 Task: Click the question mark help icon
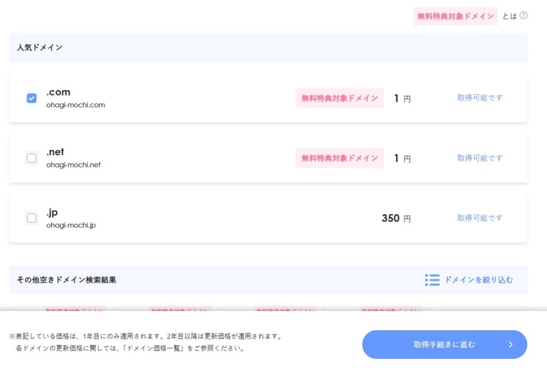tap(523, 16)
